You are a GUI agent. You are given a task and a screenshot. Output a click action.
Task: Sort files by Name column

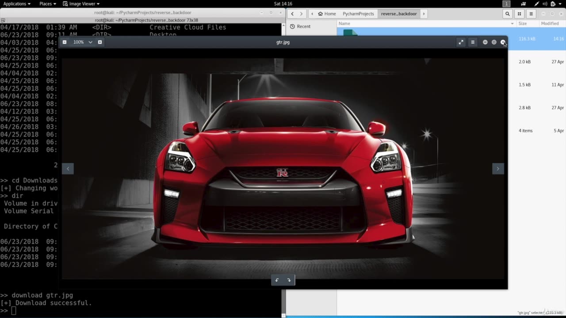point(344,23)
